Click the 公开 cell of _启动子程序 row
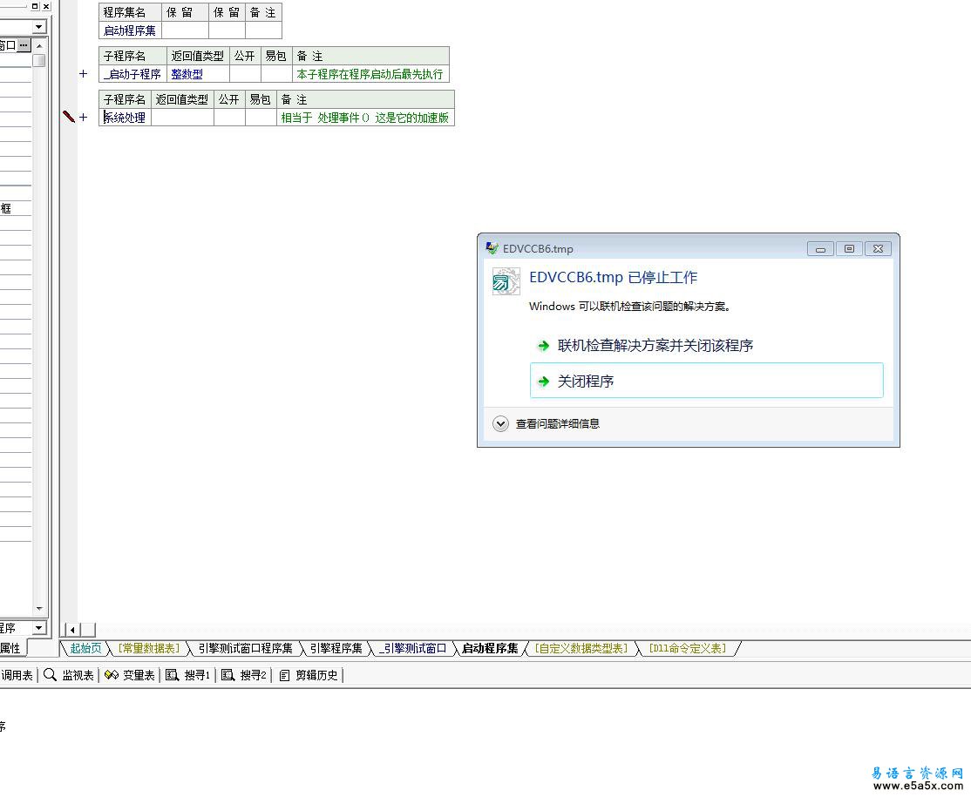The width and height of the screenshot is (971, 797). 245,74
